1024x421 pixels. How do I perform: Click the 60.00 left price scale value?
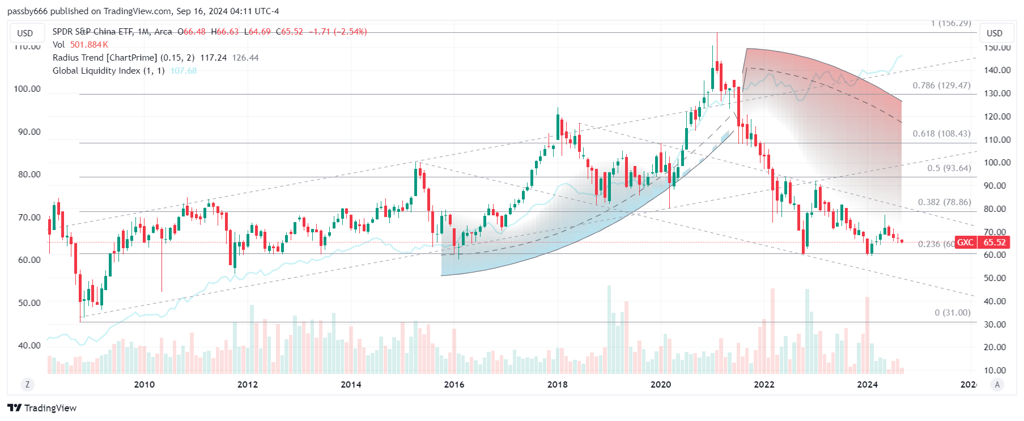[29, 260]
